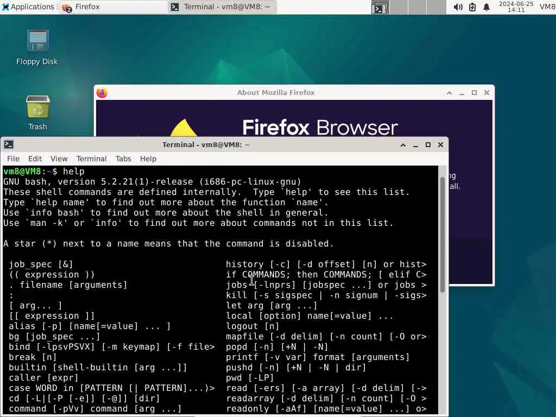This screenshot has width=556, height=417.
Task: Click the 'pwd [-LP]' line
Action: (250, 378)
